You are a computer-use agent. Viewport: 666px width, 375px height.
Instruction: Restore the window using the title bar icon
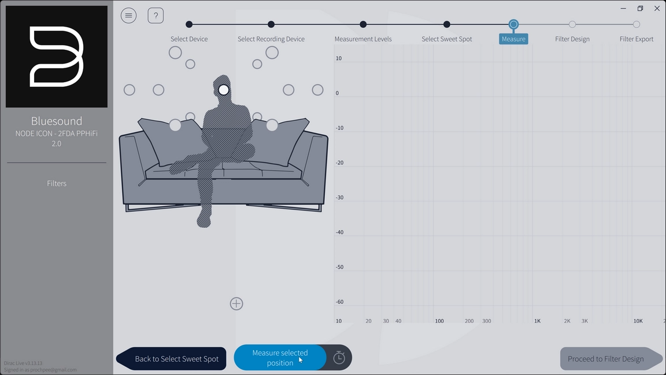[640, 9]
